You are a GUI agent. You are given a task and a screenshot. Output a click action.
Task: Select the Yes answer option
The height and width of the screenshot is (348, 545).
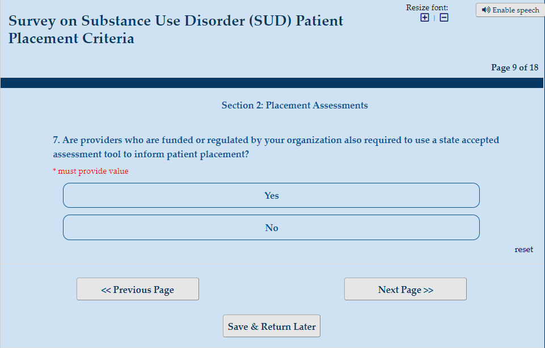(271, 195)
